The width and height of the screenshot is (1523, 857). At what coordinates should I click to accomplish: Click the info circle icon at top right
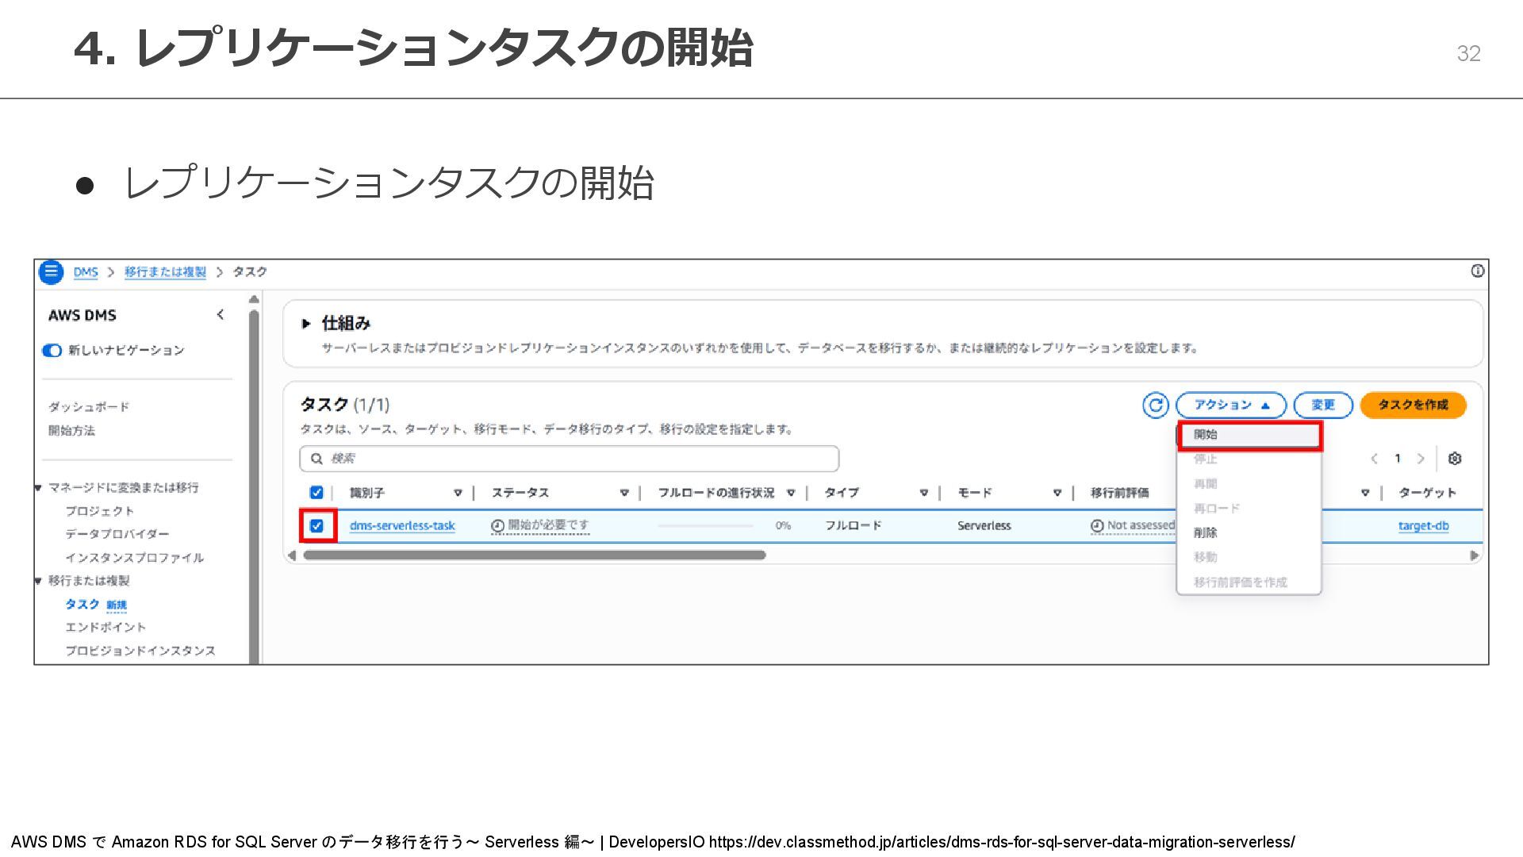coord(1477,271)
